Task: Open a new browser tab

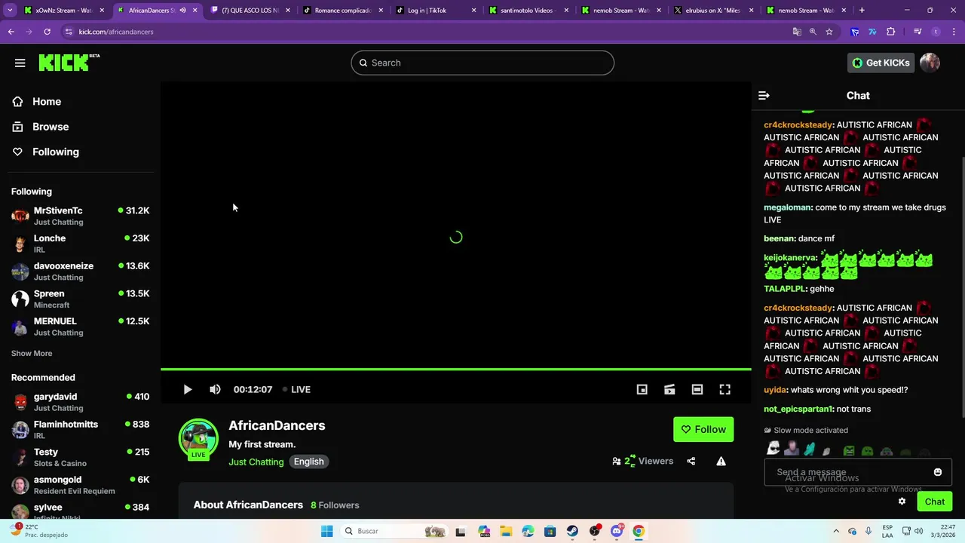Action: (x=862, y=11)
